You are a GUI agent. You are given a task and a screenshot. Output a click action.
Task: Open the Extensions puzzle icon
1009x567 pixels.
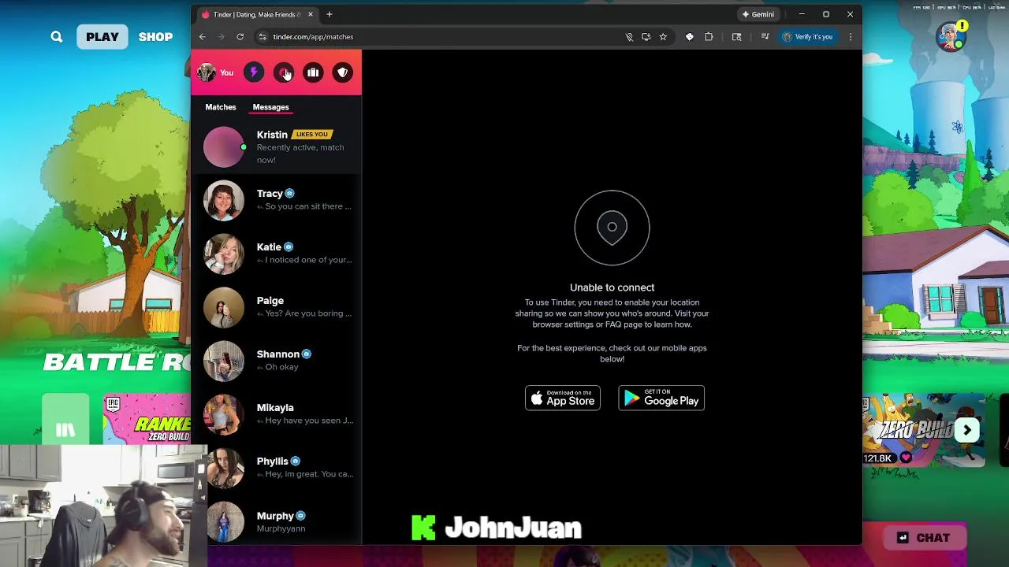pyautogui.click(x=709, y=37)
